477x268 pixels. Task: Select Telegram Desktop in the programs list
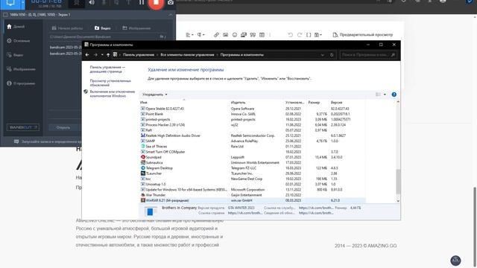click(253, 168)
